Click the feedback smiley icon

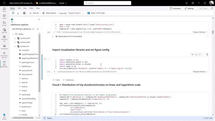click(205, 3)
